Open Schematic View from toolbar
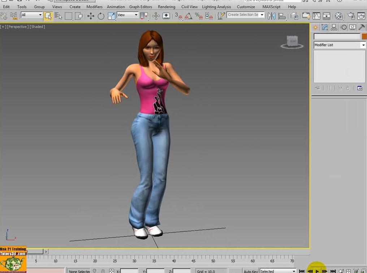Screen dimensions: 367x273 coord(327,16)
